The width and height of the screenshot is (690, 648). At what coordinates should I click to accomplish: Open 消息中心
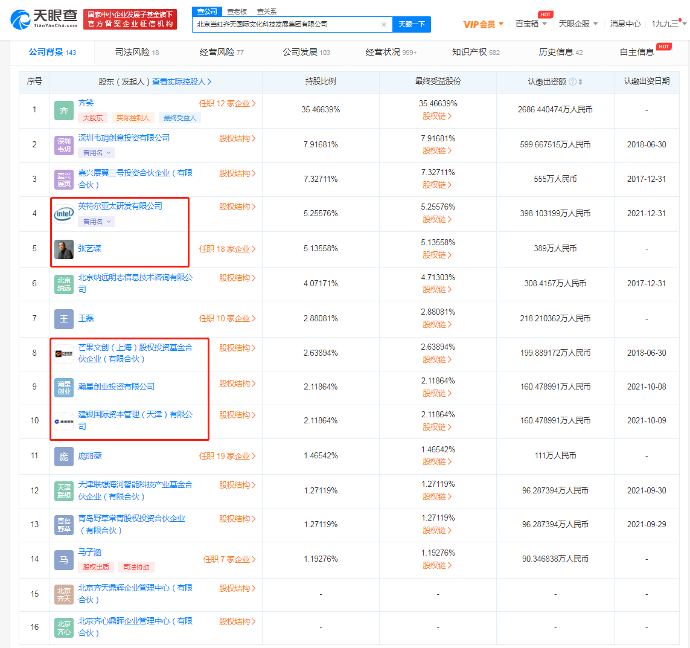pos(625,24)
